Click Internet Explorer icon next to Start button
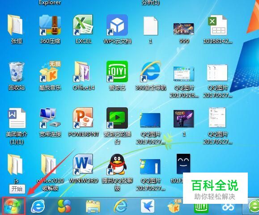The image size is (259, 215). point(38,206)
